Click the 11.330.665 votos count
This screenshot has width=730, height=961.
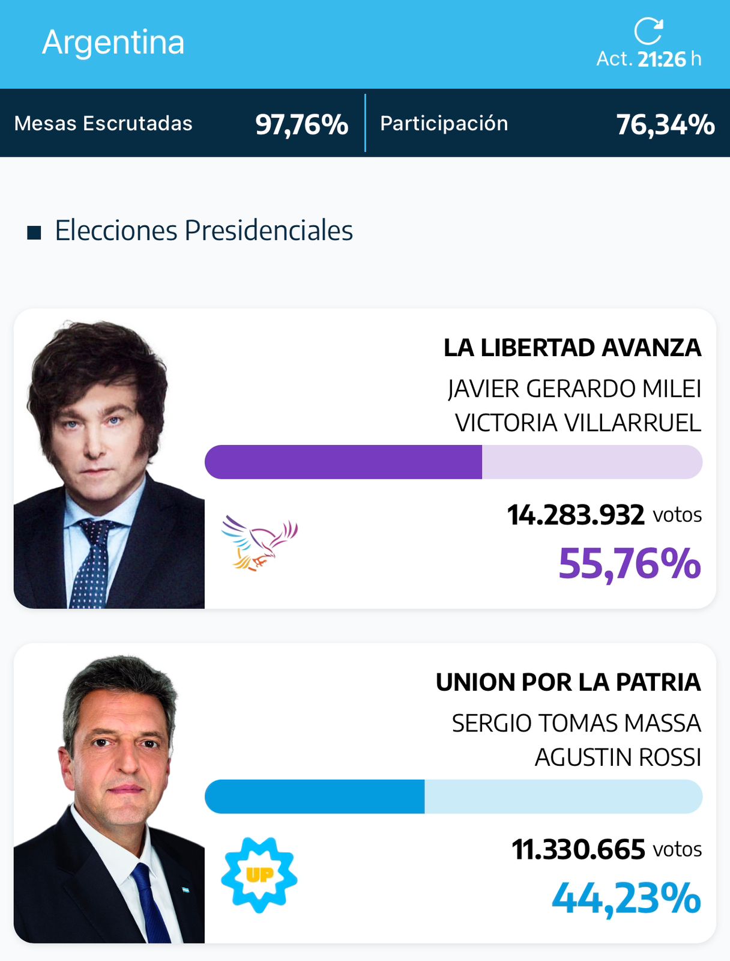point(607,850)
